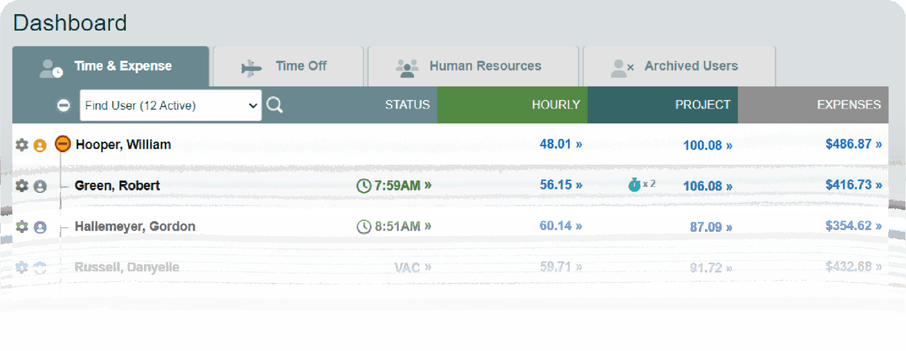Image resolution: width=906 pixels, height=351 pixels.
Task: Click the search magnifier icon
Action: click(x=275, y=104)
